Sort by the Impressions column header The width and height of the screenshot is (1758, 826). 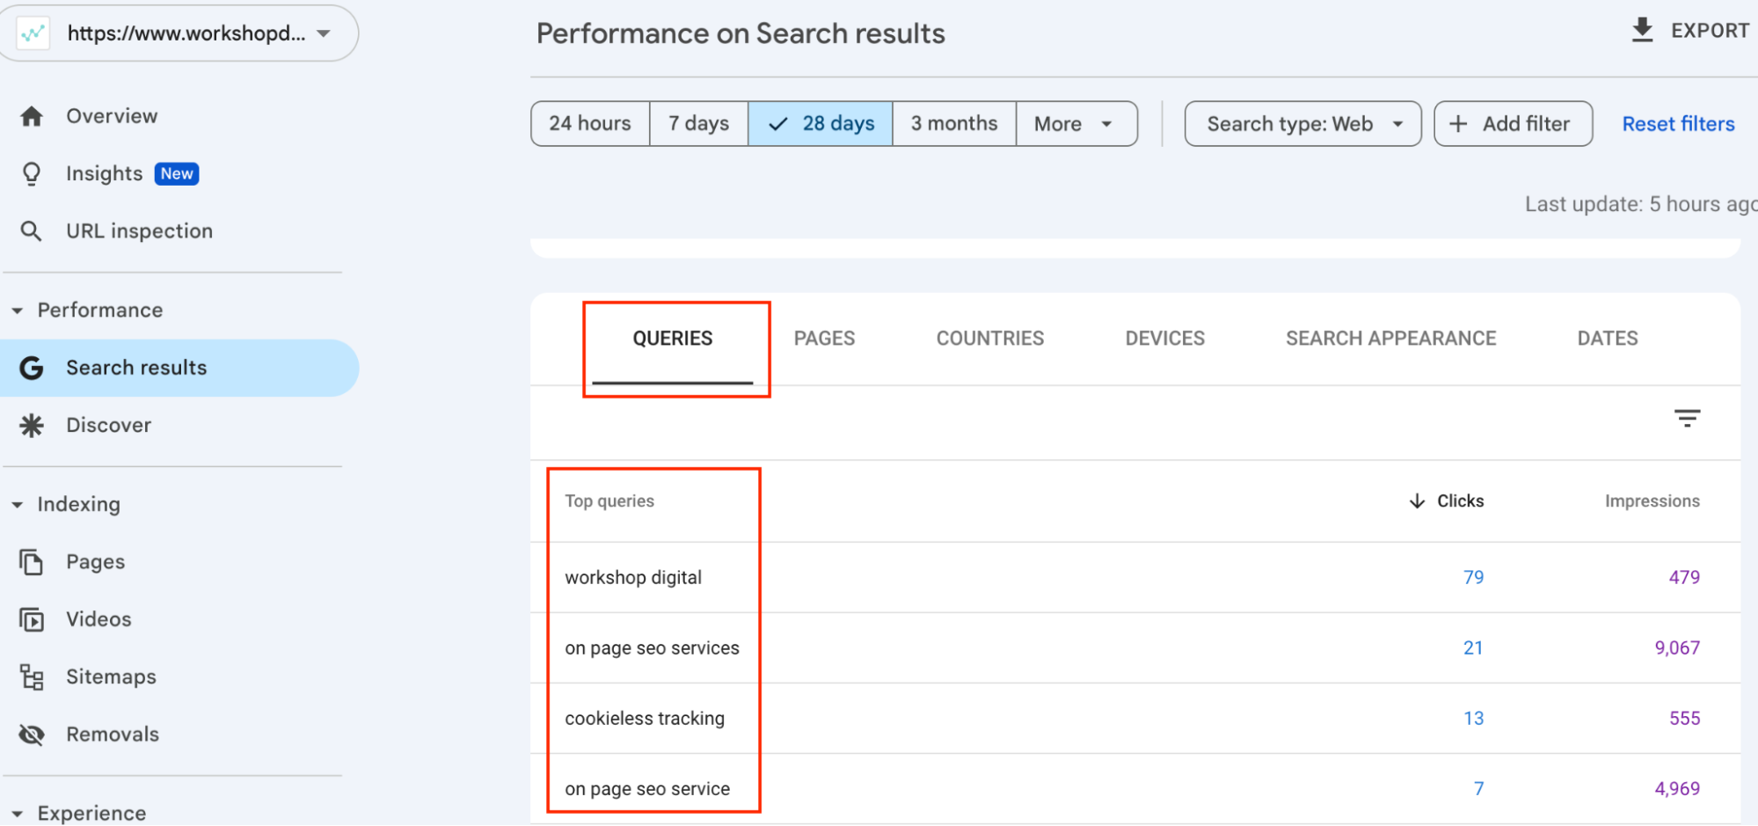point(1652,501)
